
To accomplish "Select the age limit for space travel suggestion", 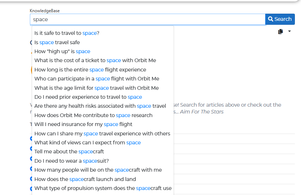I will coord(96,88).
